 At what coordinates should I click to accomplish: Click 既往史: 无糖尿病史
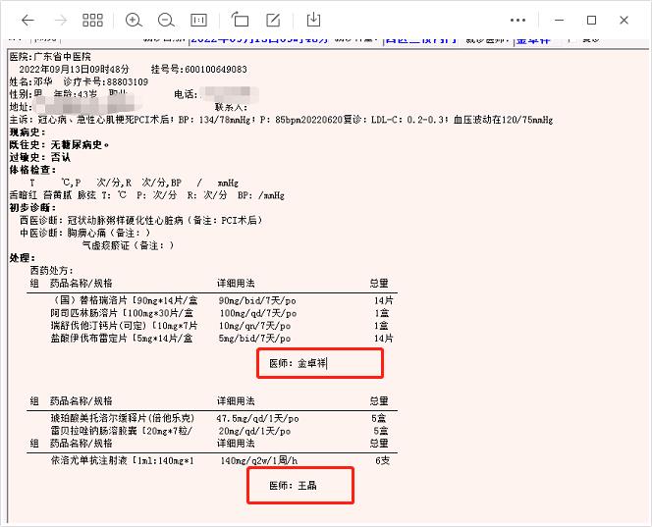point(59,144)
